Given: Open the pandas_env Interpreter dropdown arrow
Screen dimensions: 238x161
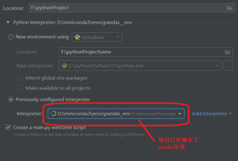Looking at the screenshot, I should click(179, 114).
